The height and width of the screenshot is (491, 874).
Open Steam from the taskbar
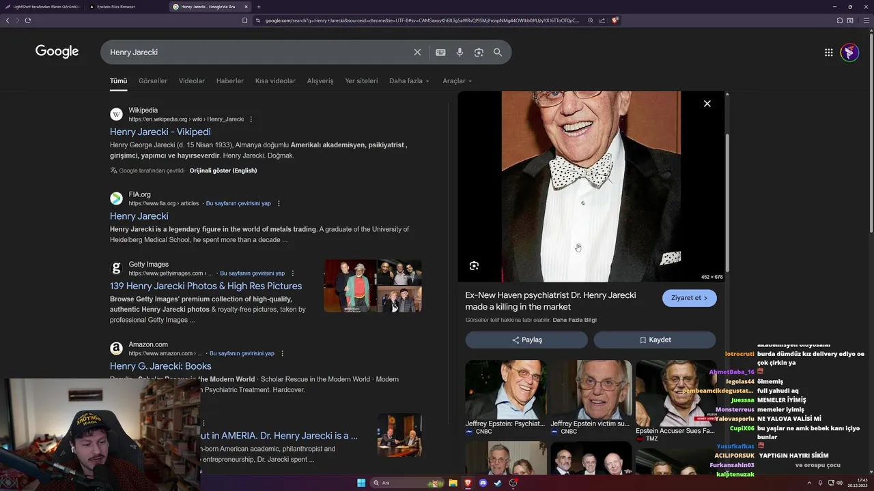click(x=498, y=483)
